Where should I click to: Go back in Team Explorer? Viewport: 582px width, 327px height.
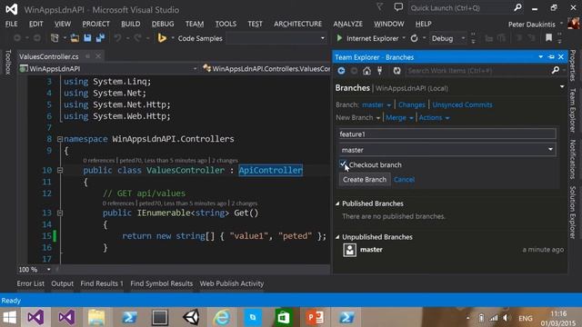(x=341, y=71)
